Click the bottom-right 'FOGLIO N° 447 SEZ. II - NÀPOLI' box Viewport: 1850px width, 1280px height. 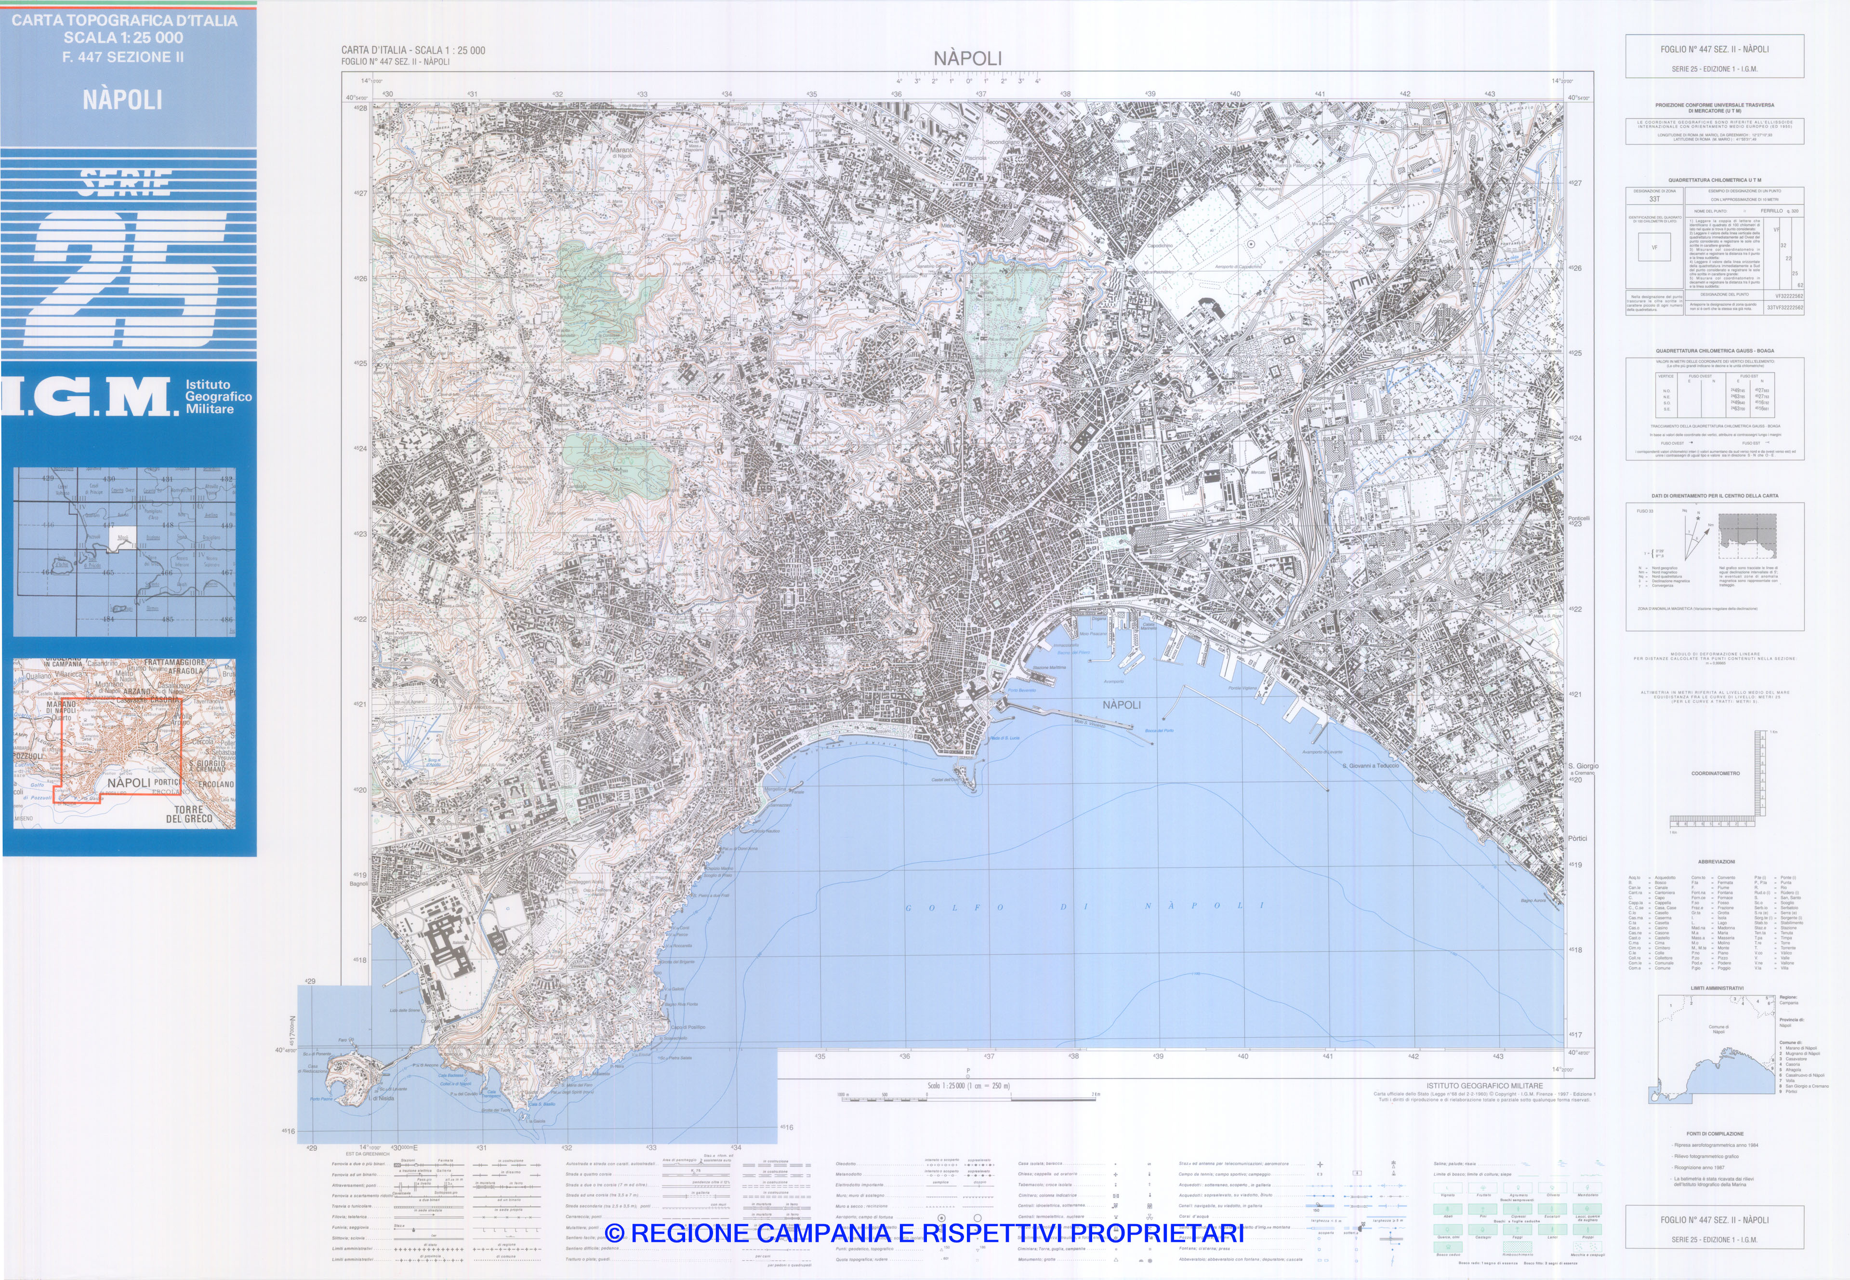pos(1715,1227)
